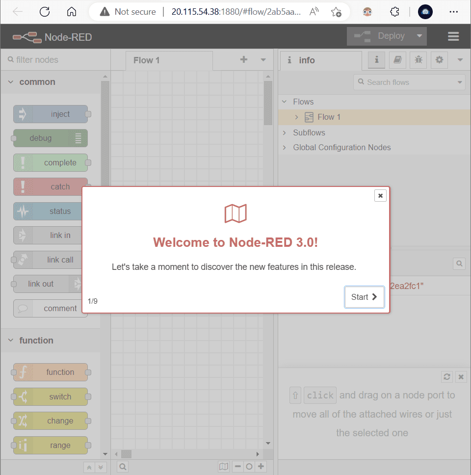Viewport: 471px width, 475px height.
Task: Close the Welcome to Node-RED dialog
Action: (380, 196)
